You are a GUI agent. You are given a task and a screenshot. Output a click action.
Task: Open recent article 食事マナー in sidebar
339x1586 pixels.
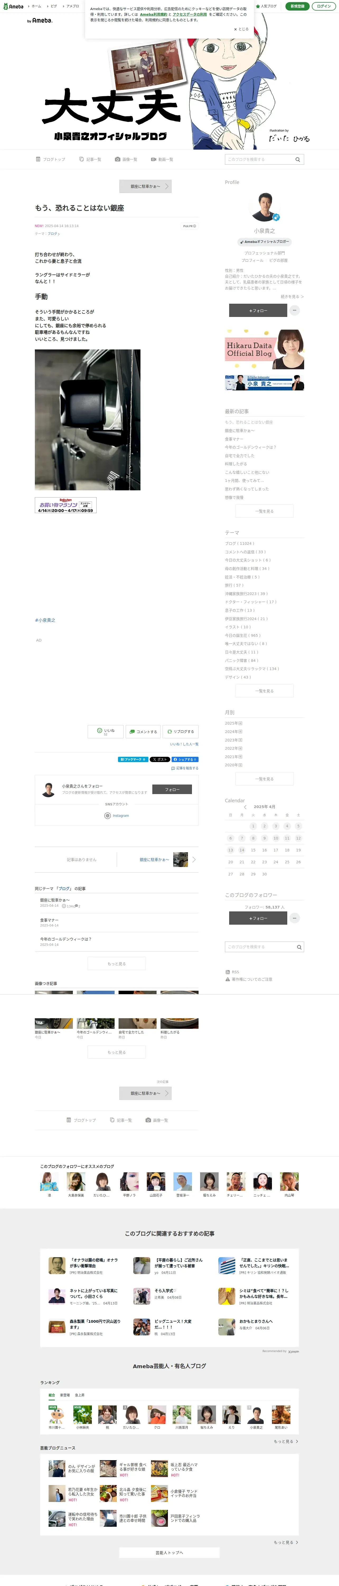click(234, 439)
